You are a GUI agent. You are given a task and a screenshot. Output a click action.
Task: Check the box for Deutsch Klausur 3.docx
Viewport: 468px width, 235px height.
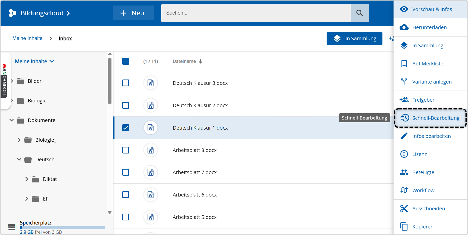[x=126, y=83]
